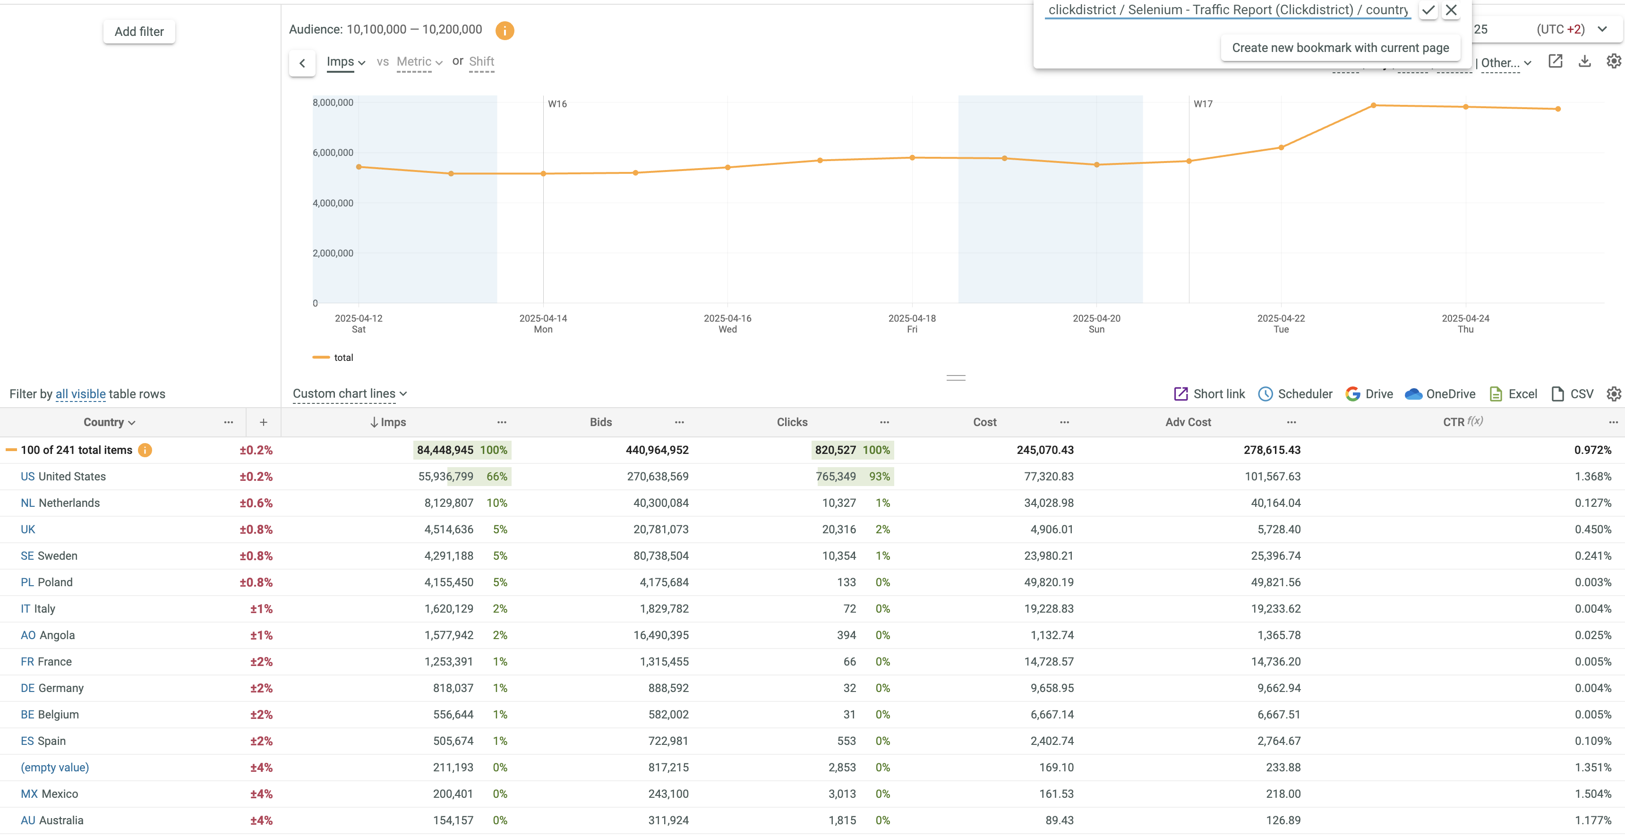Export table to Google Drive
This screenshot has height=837, width=1625.
1369,394
